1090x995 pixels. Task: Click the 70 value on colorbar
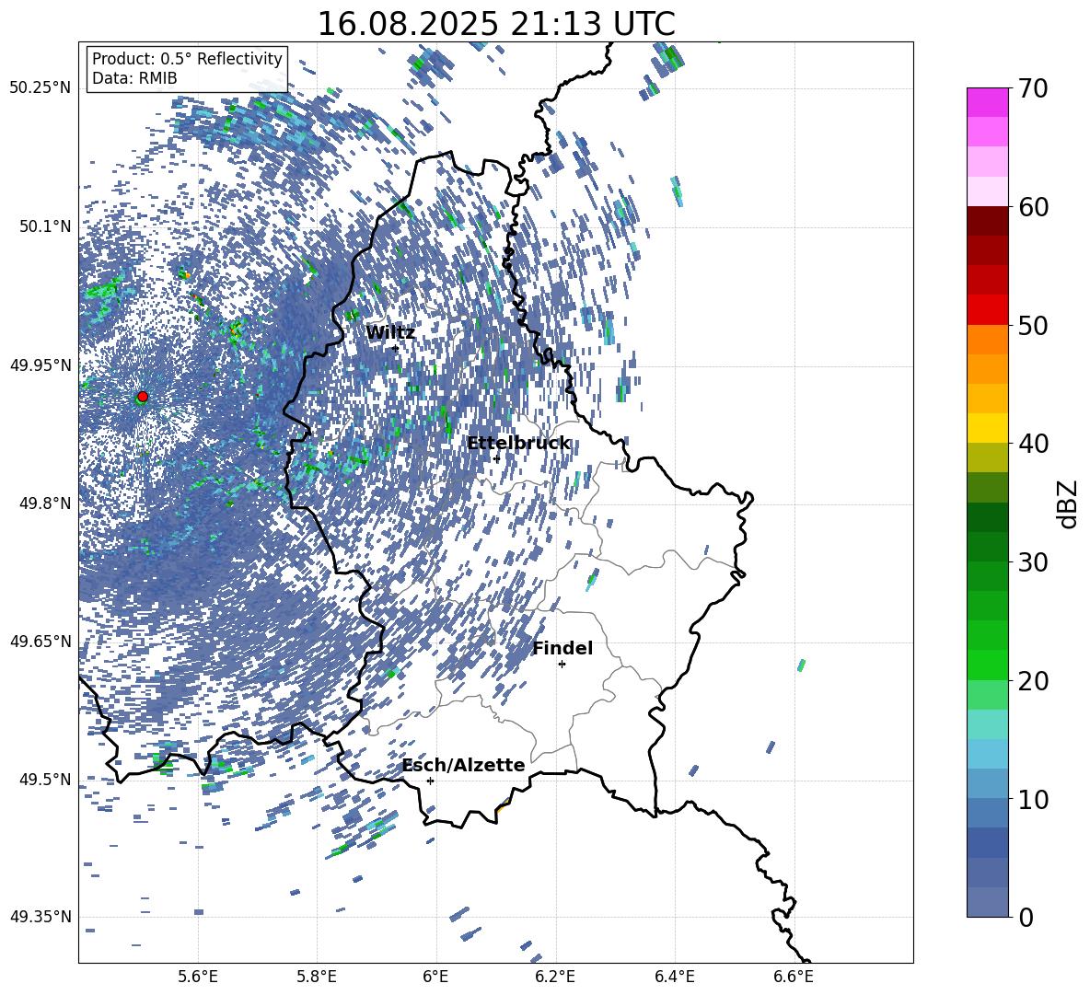click(1033, 89)
